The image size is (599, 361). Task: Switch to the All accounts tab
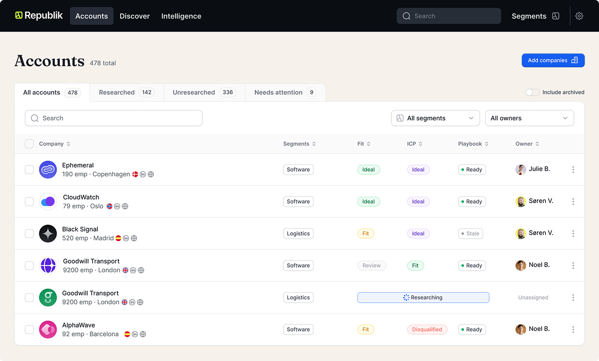point(52,92)
